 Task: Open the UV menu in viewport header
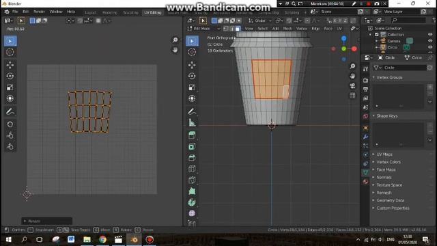(x=339, y=29)
